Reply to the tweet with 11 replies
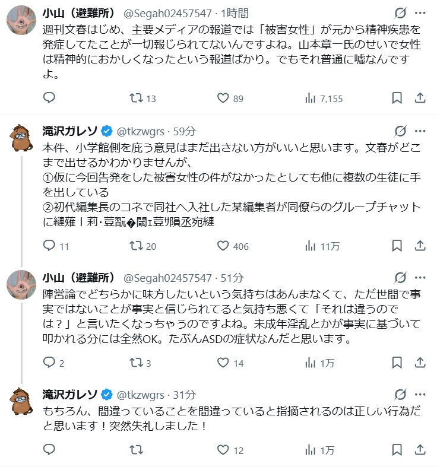 (x=50, y=246)
